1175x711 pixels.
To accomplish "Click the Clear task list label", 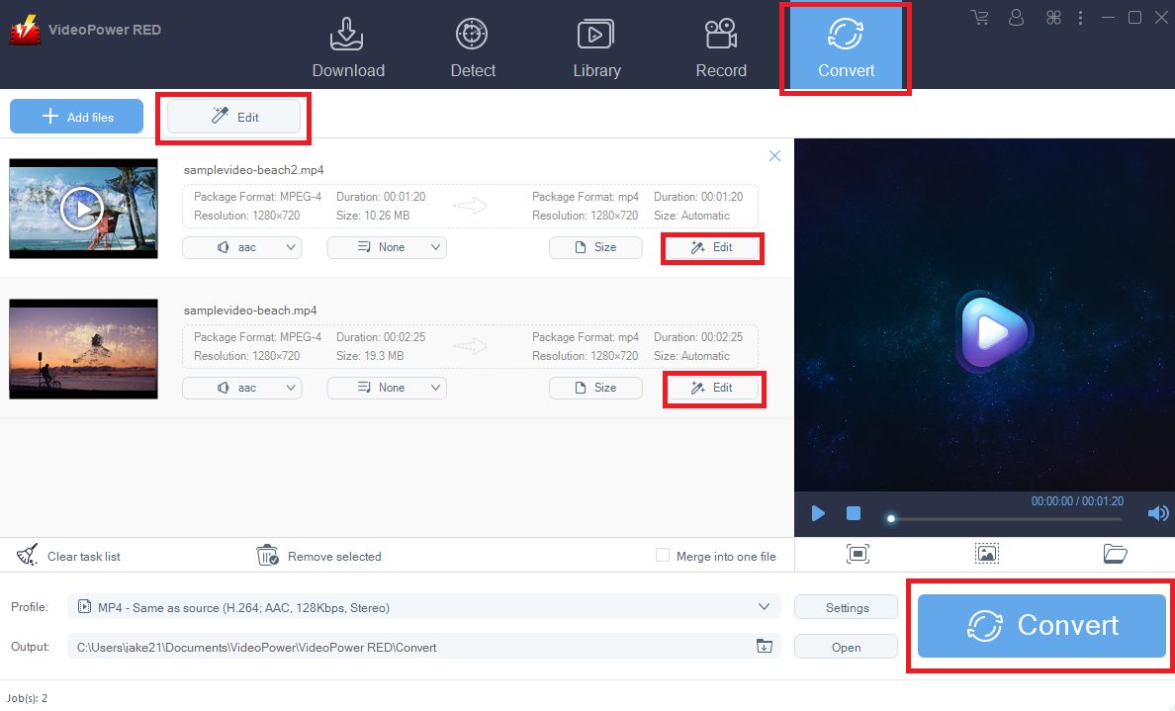I will click(84, 556).
